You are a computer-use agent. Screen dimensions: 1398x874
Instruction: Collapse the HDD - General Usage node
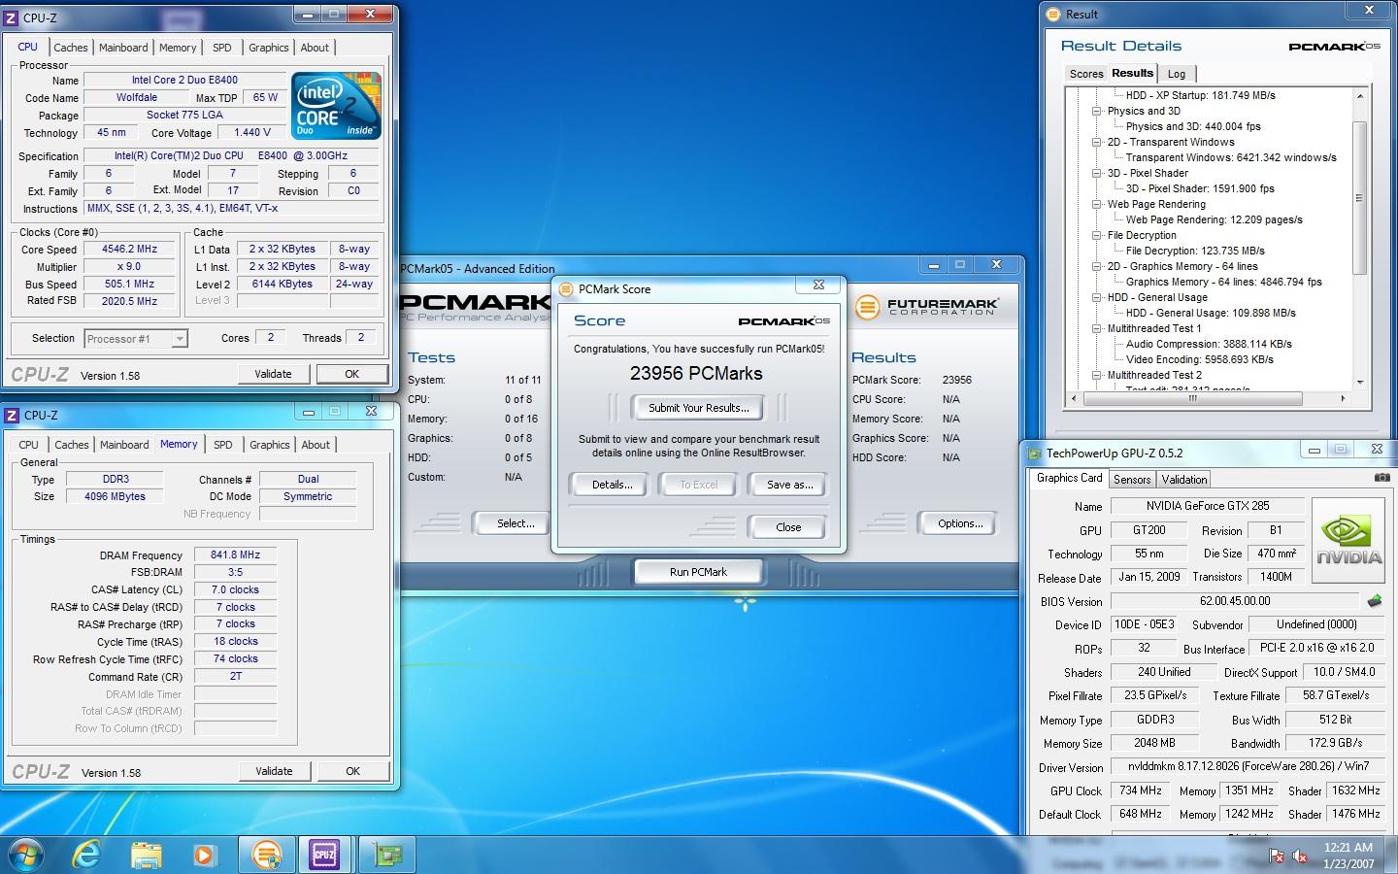(1096, 297)
